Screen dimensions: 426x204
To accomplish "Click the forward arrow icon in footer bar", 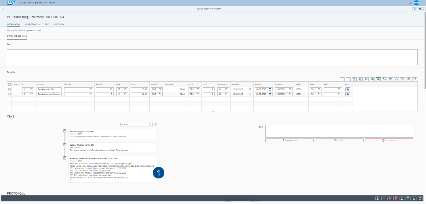I will click(384, 198).
